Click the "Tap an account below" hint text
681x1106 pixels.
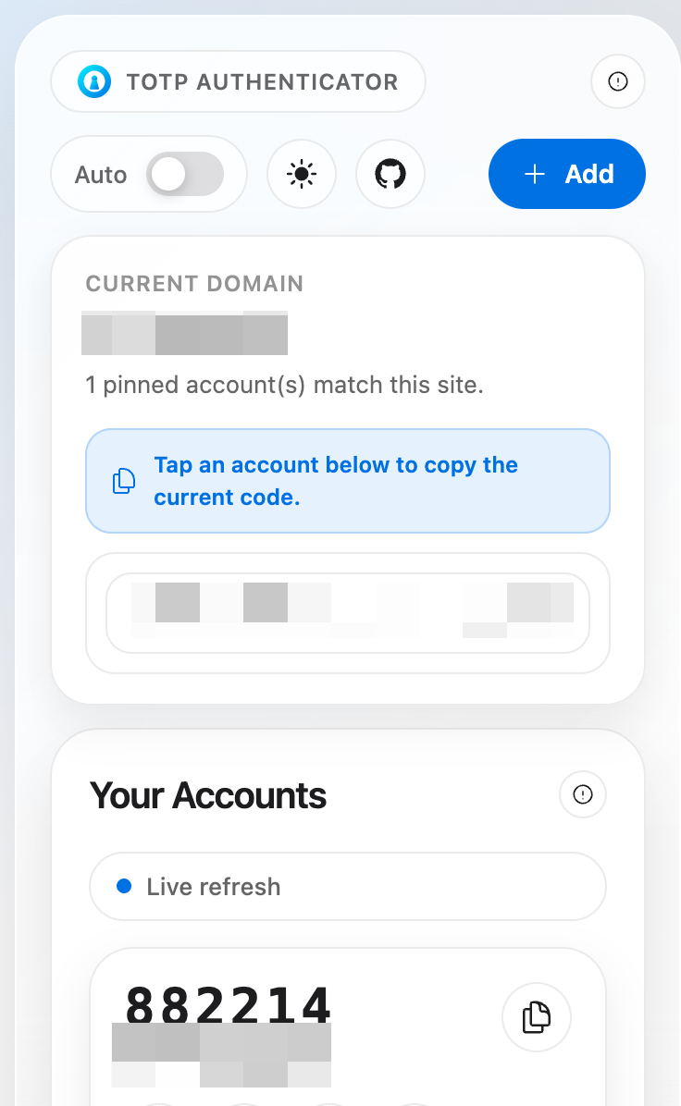336,481
